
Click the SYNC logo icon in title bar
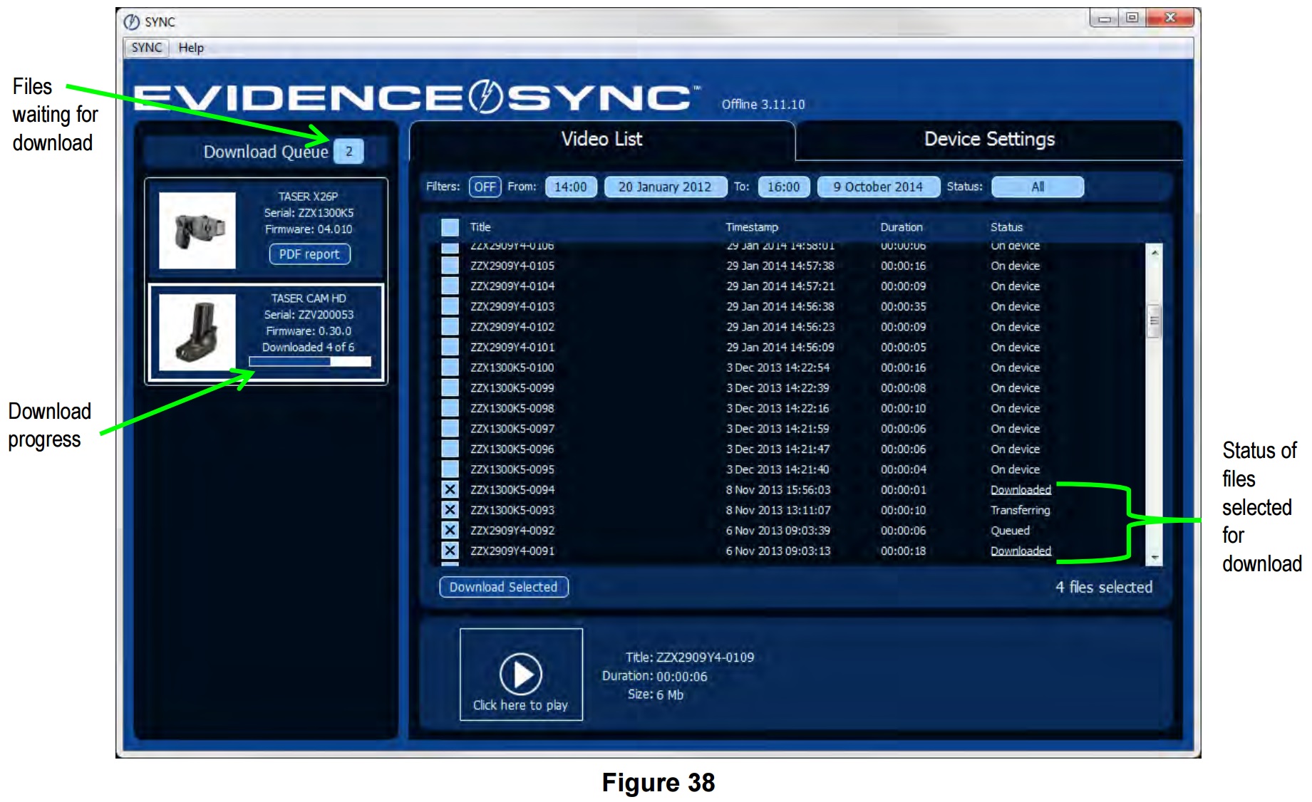tap(132, 22)
